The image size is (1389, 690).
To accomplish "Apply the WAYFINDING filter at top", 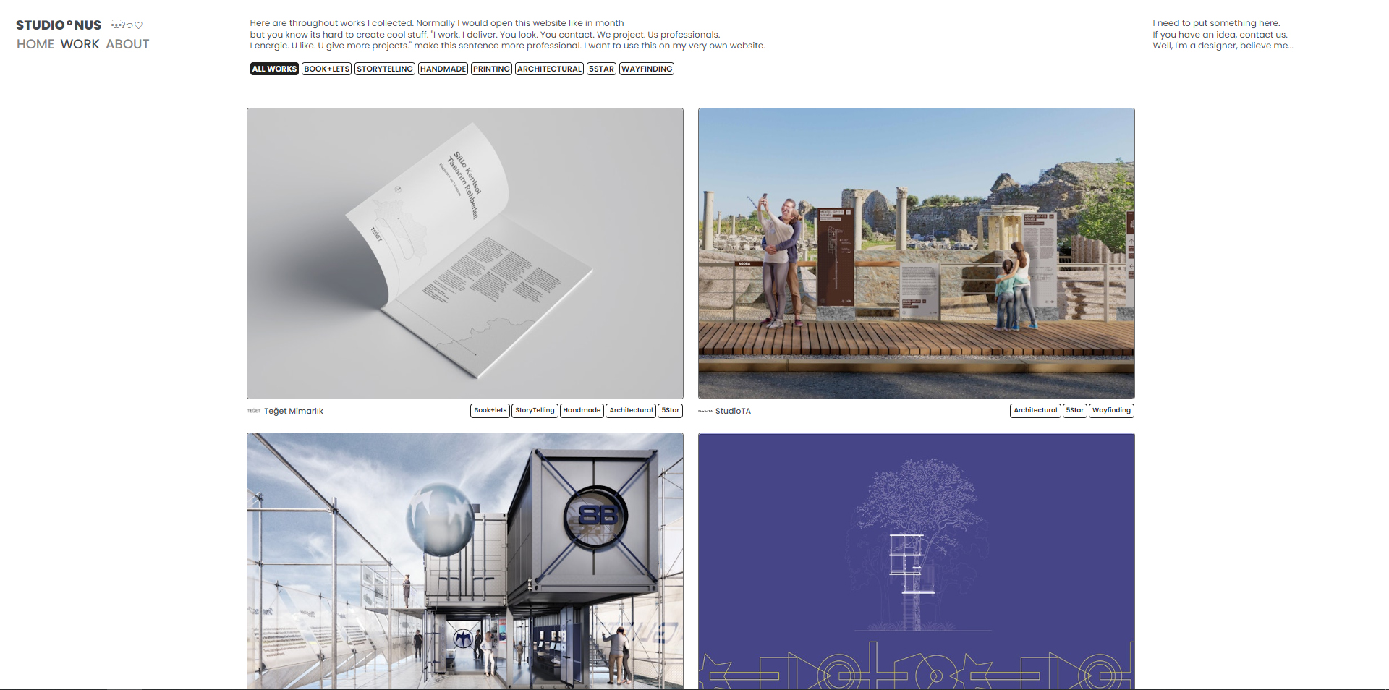I will 647,69.
